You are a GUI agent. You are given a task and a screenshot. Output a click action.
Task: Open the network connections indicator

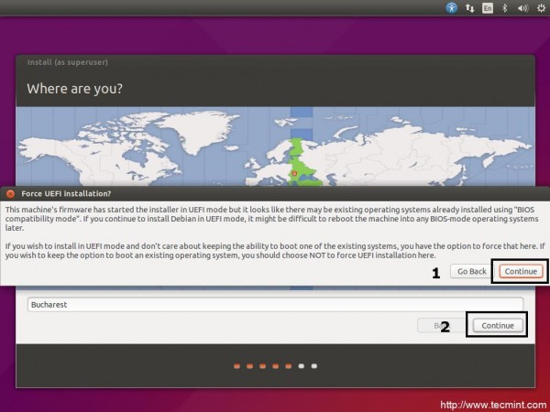[x=469, y=7]
